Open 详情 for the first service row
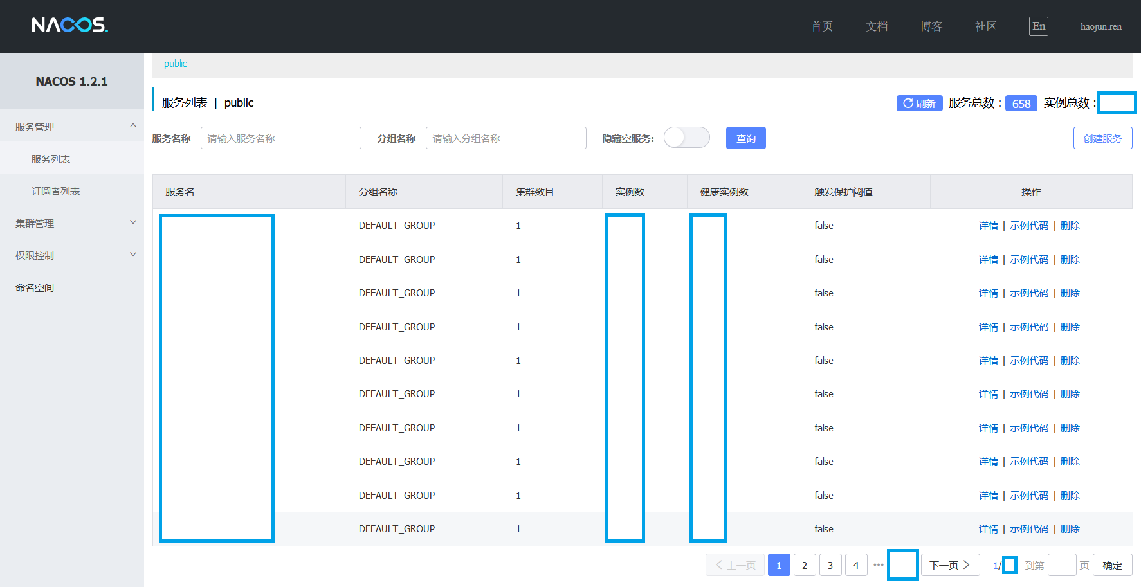 [989, 226]
